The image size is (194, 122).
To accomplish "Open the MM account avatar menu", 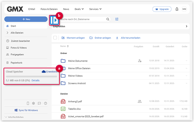I will pos(184,9).
